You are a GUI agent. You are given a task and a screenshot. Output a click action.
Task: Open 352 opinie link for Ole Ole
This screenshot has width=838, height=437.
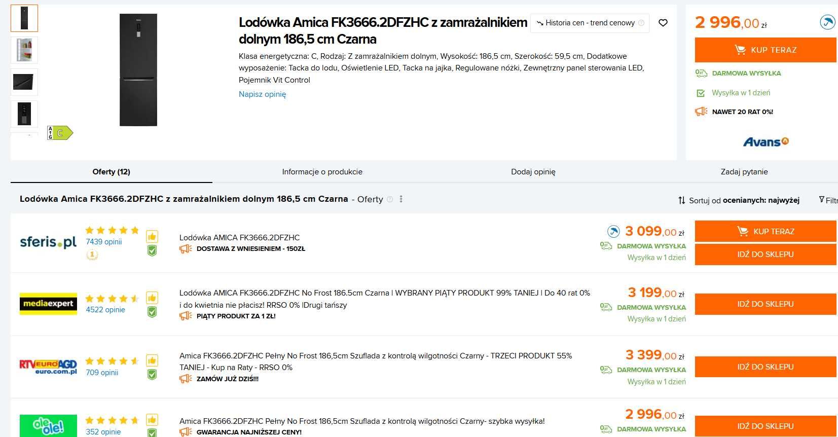coord(103,432)
